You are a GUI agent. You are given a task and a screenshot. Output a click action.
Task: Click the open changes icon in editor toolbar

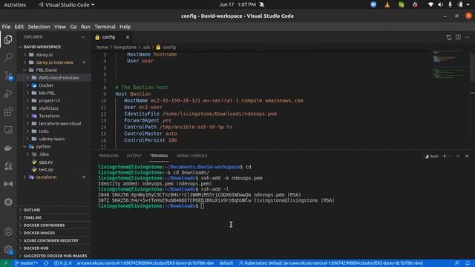pos(448,37)
